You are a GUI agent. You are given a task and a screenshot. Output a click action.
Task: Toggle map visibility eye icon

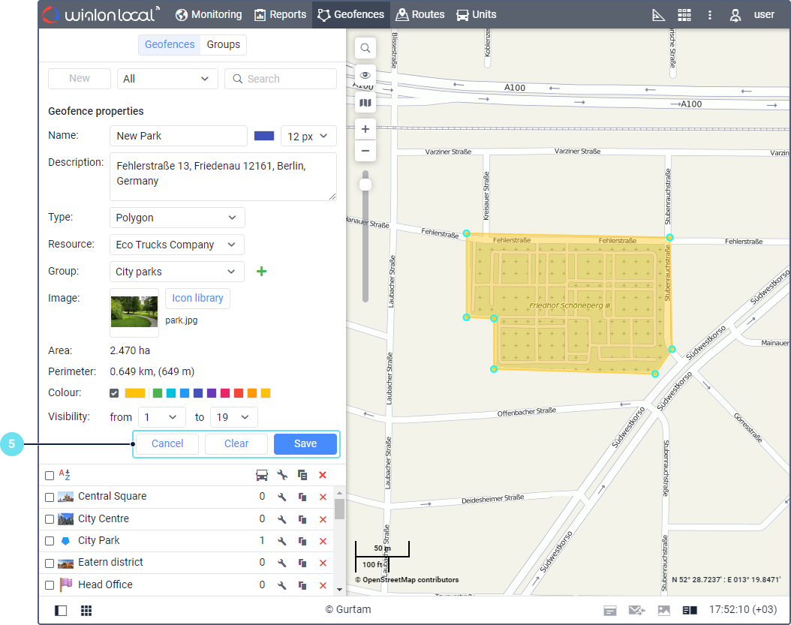click(365, 75)
